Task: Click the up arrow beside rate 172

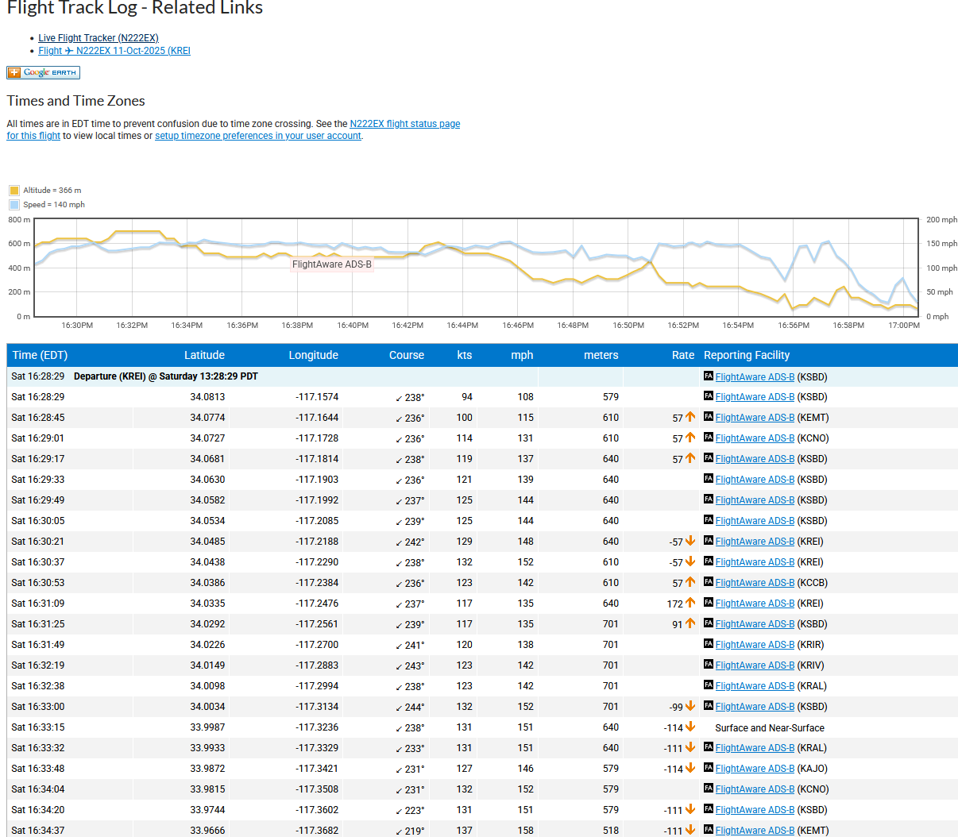Action: [x=690, y=603]
